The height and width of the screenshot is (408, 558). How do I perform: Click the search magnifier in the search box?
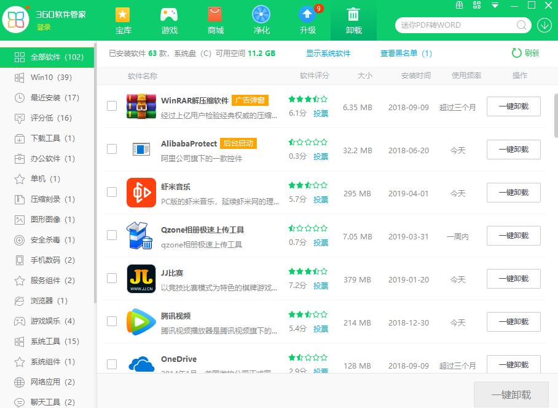pyautogui.click(x=521, y=25)
